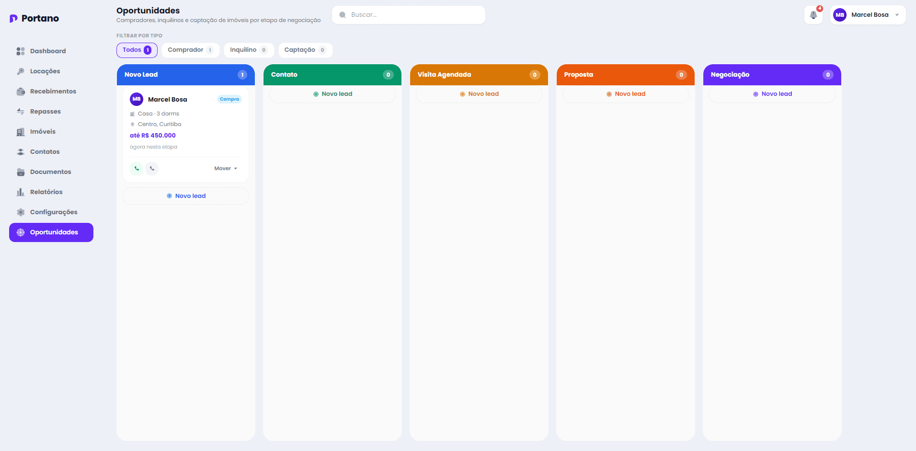Open the notifications bell
Viewport: 916px width, 451px height.
tap(813, 15)
